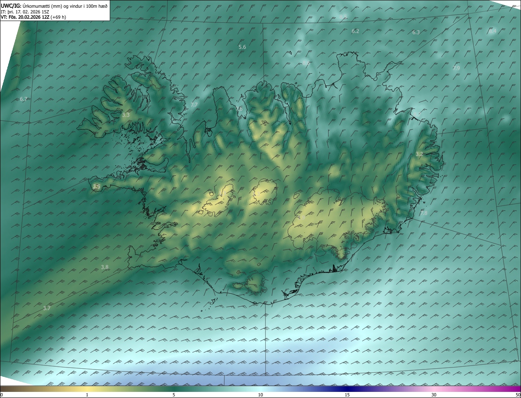The width and height of the screenshot is (521, 398).
Task: Click the '15' tick on the color scale
Action: (x=347, y=395)
